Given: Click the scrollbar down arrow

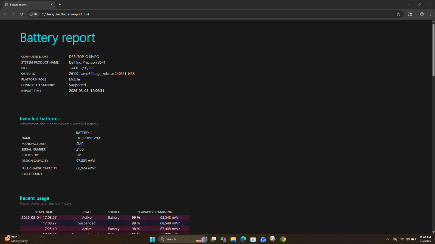Looking at the screenshot, I should [x=433, y=232].
